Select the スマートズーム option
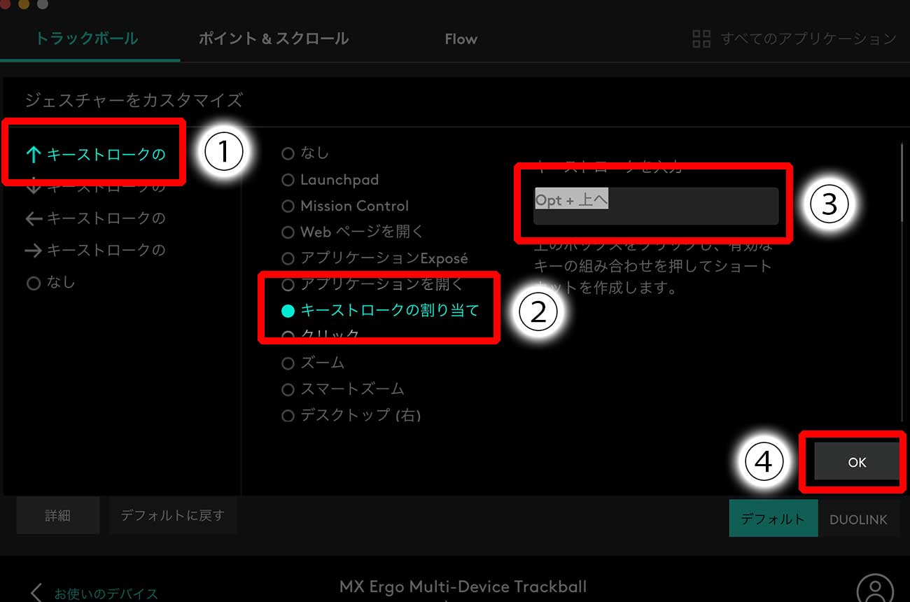910x602 pixels. pyautogui.click(x=342, y=388)
